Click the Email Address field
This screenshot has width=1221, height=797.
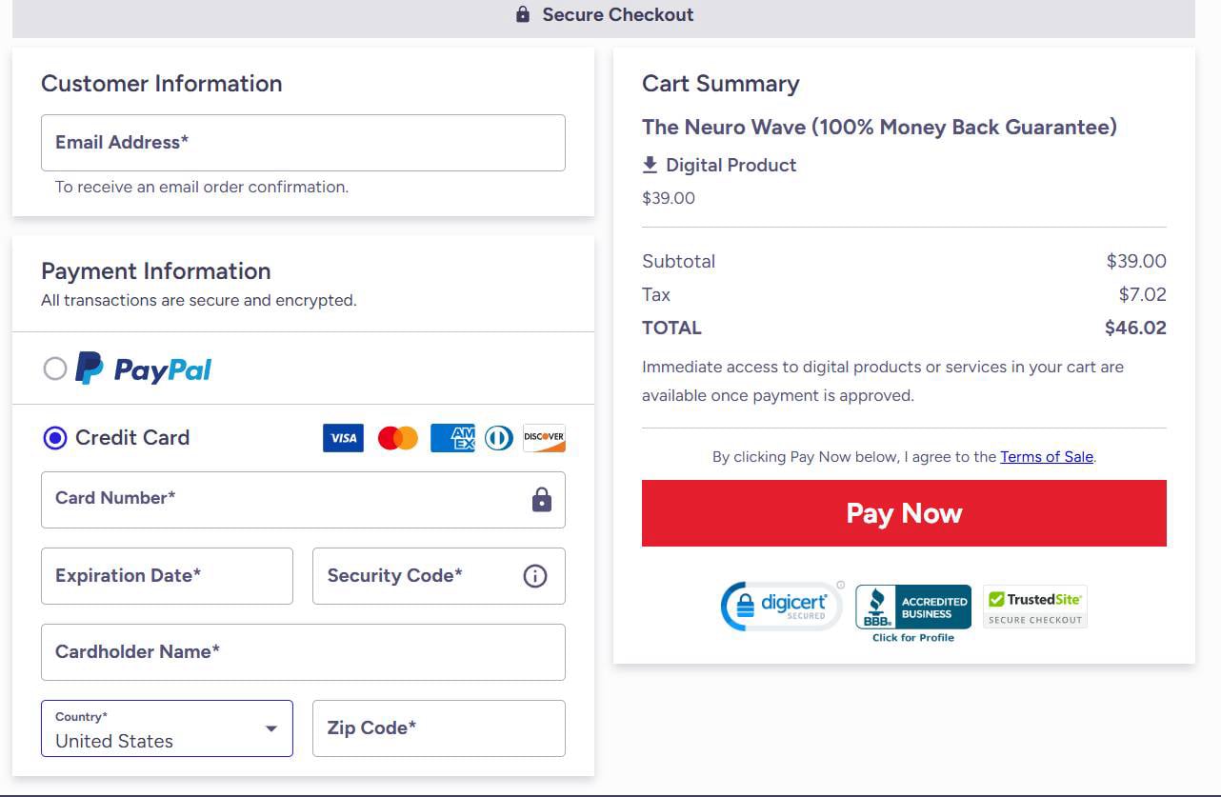[x=303, y=143]
